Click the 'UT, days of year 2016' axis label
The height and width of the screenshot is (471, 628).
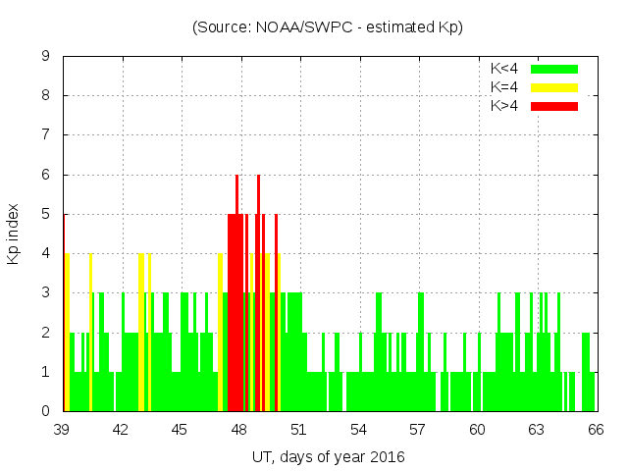coord(328,456)
